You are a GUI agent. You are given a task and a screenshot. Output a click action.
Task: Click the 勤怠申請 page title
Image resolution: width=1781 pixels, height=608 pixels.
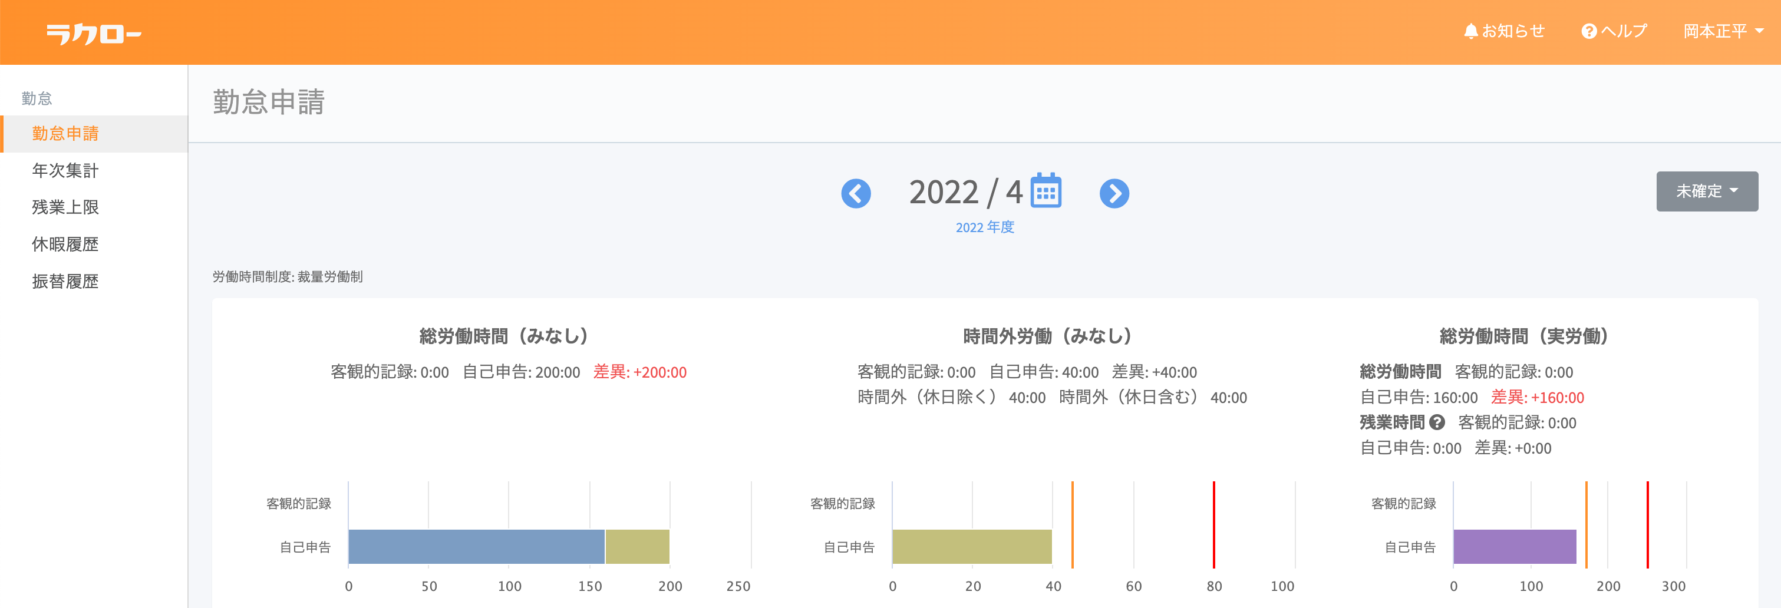[269, 103]
